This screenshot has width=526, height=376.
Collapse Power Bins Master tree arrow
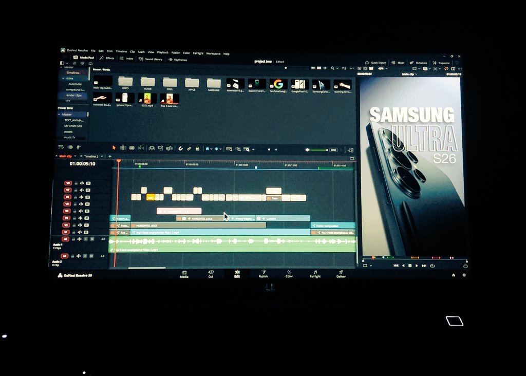tap(60, 115)
